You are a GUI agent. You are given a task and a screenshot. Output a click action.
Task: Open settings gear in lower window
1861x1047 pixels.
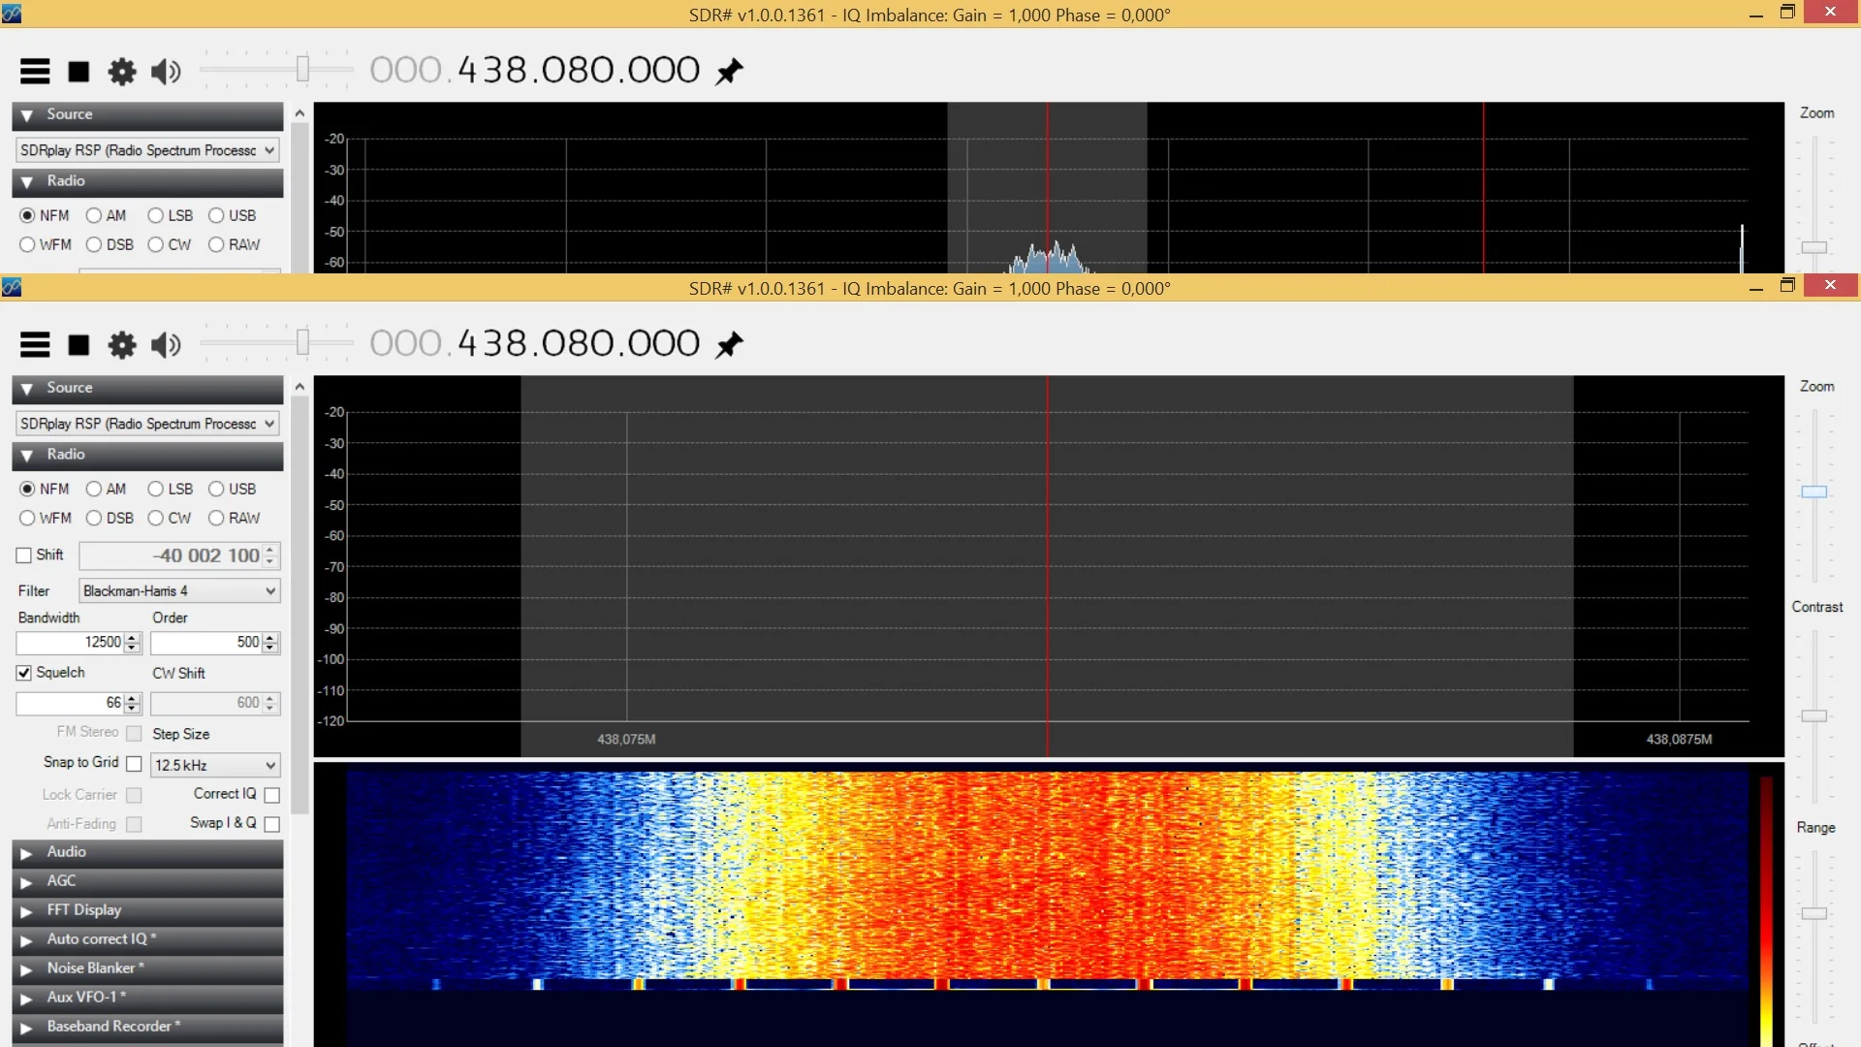(x=122, y=344)
